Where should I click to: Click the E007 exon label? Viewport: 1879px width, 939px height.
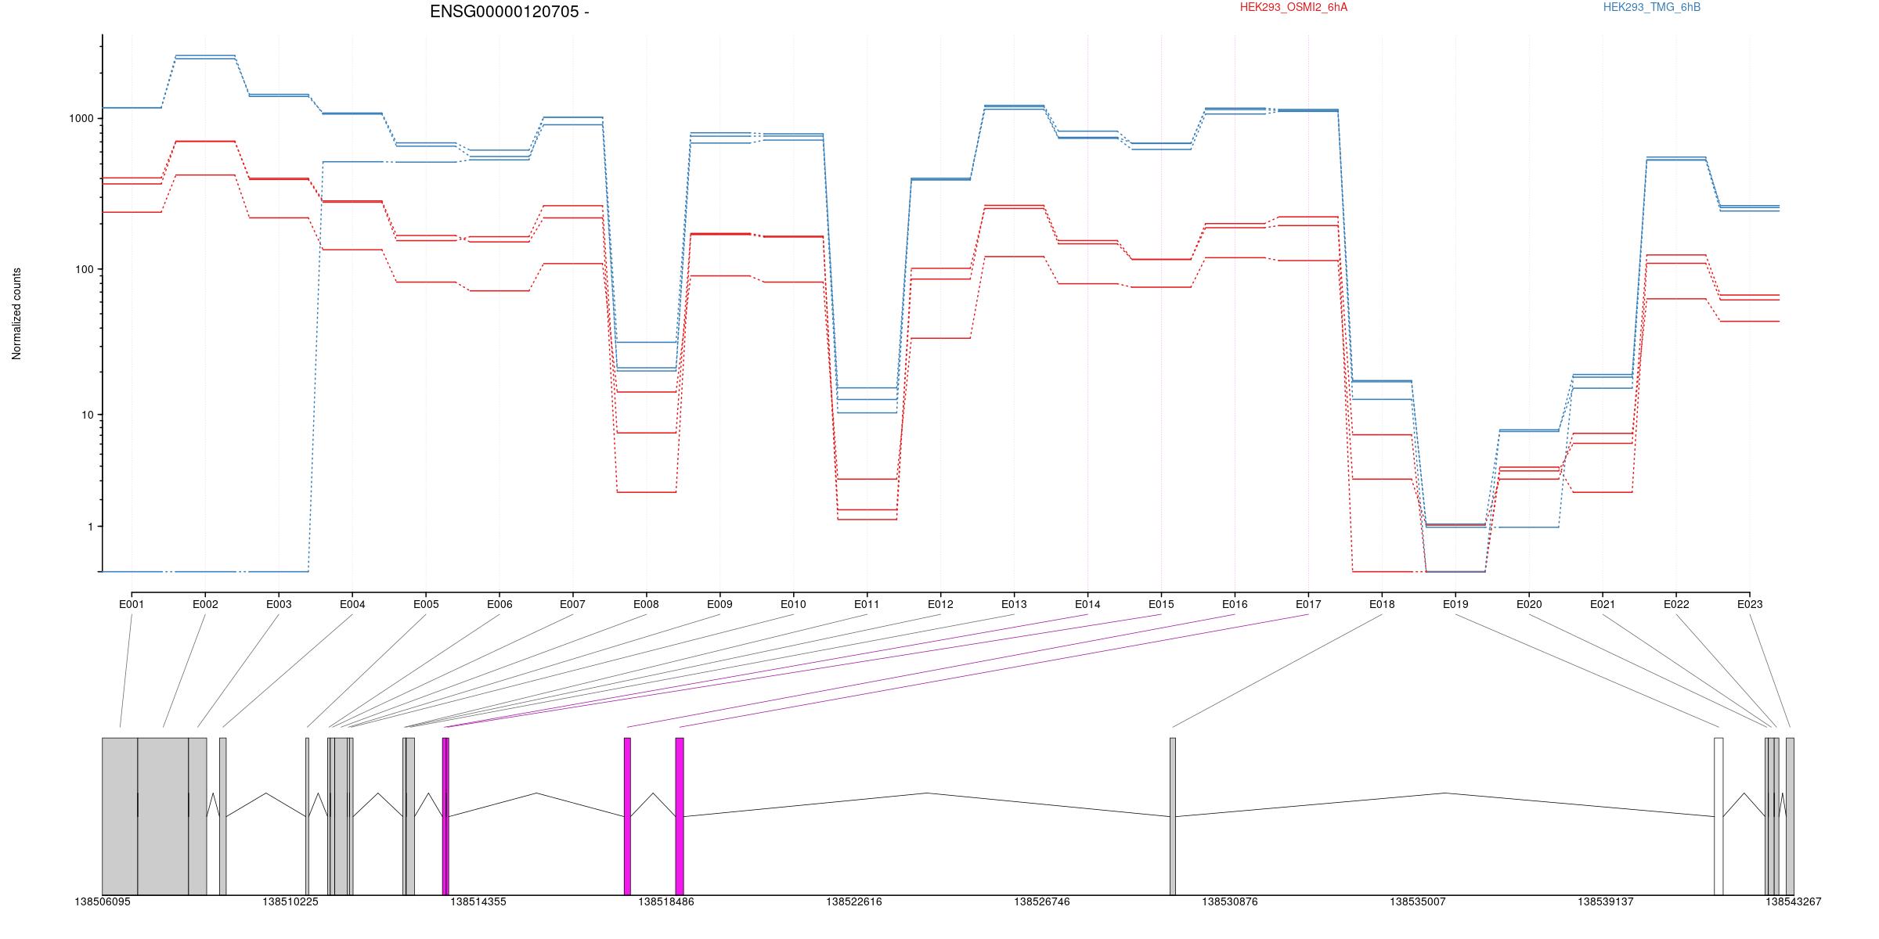572,604
